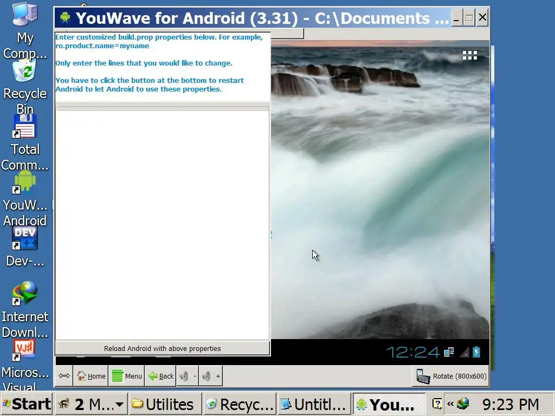Click the help question-mark tray icon
Image resolution: width=555 pixels, height=416 pixels.
click(x=437, y=404)
